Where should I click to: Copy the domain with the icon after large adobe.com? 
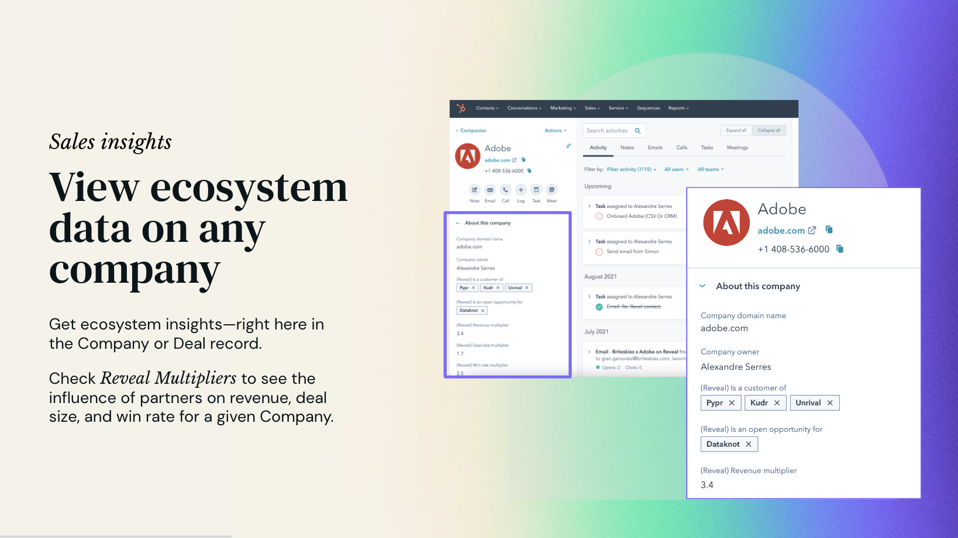pyautogui.click(x=829, y=230)
